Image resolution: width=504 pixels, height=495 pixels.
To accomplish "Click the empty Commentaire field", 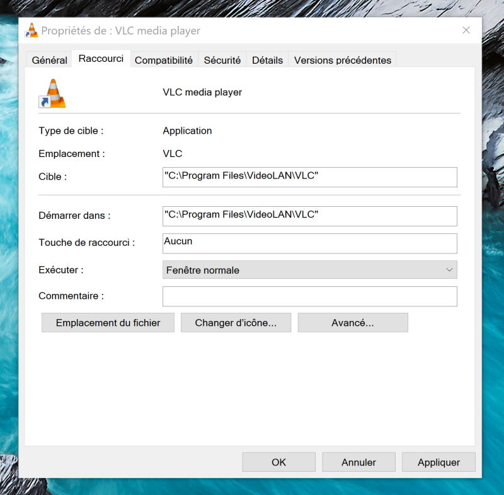I will [310, 296].
